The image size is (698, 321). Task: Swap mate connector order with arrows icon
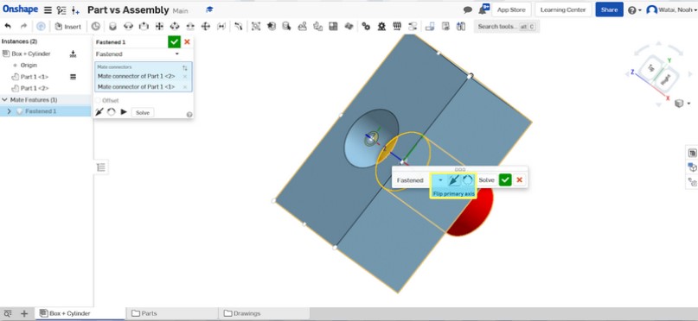[x=185, y=67]
